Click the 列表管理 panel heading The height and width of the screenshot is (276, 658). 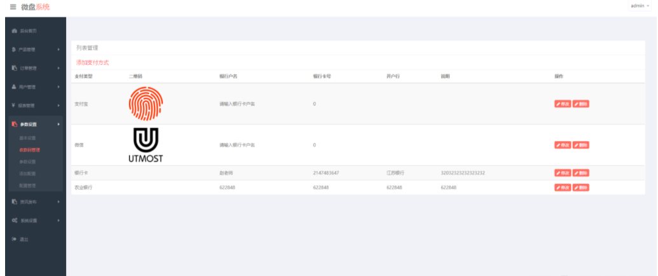coord(87,48)
